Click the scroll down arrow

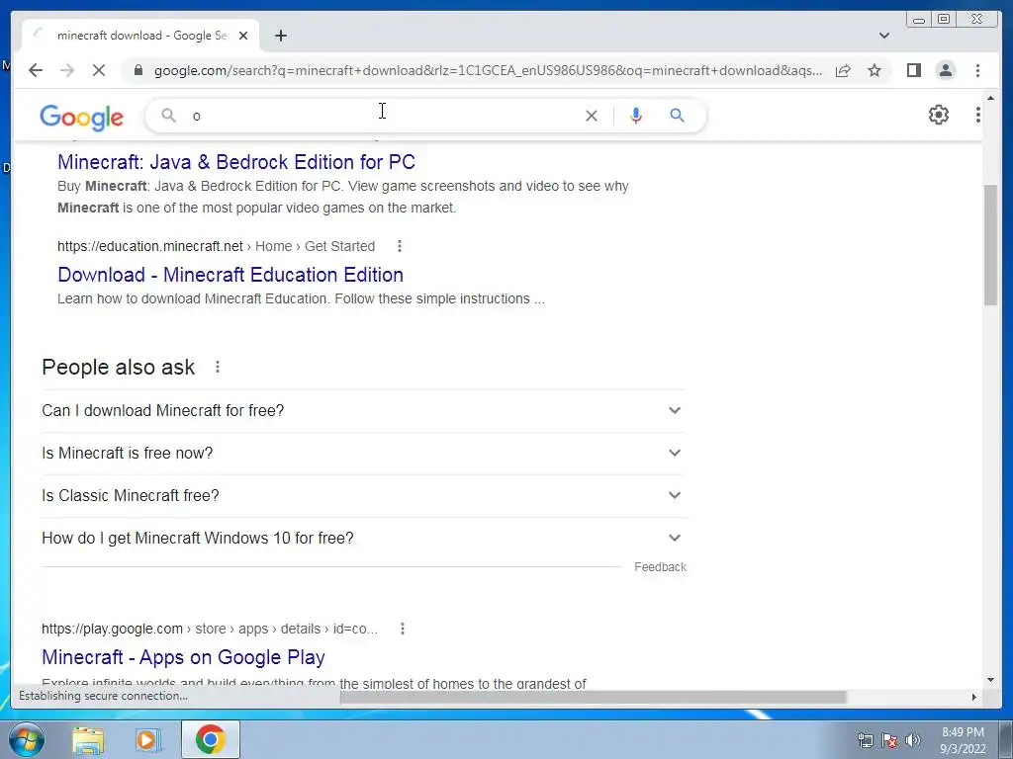(x=990, y=680)
